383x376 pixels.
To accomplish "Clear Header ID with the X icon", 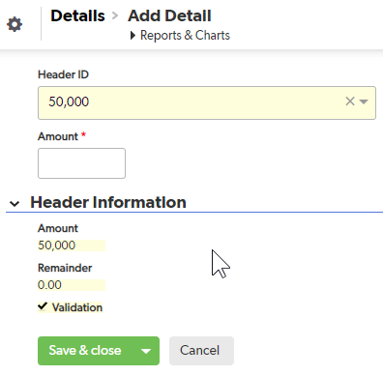I will 350,101.
